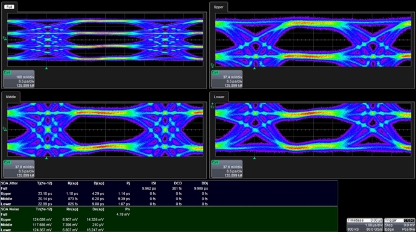Click the green Eye badge in the 37.8 mV/div descriptor

coord(7,162)
